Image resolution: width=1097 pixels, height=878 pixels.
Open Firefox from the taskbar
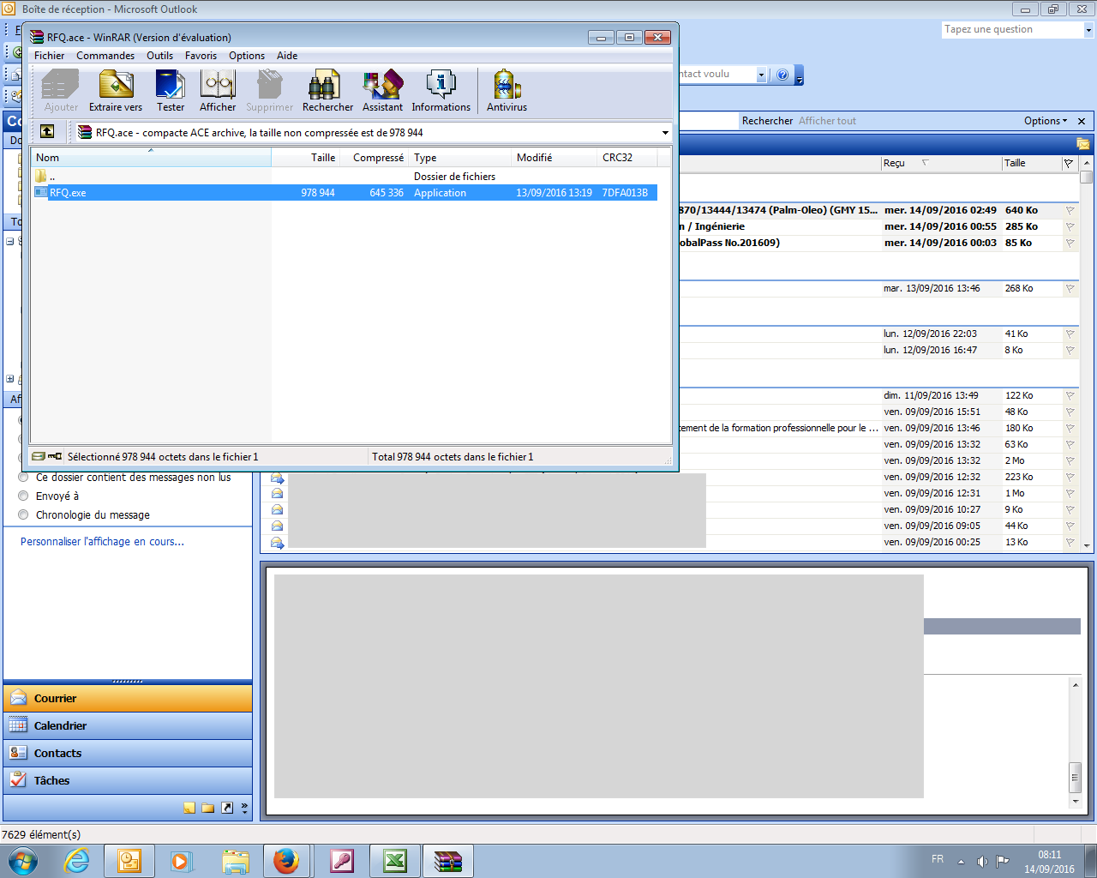286,861
